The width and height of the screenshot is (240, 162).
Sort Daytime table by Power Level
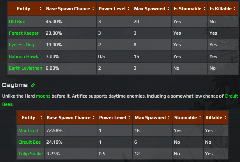click(115, 118)
